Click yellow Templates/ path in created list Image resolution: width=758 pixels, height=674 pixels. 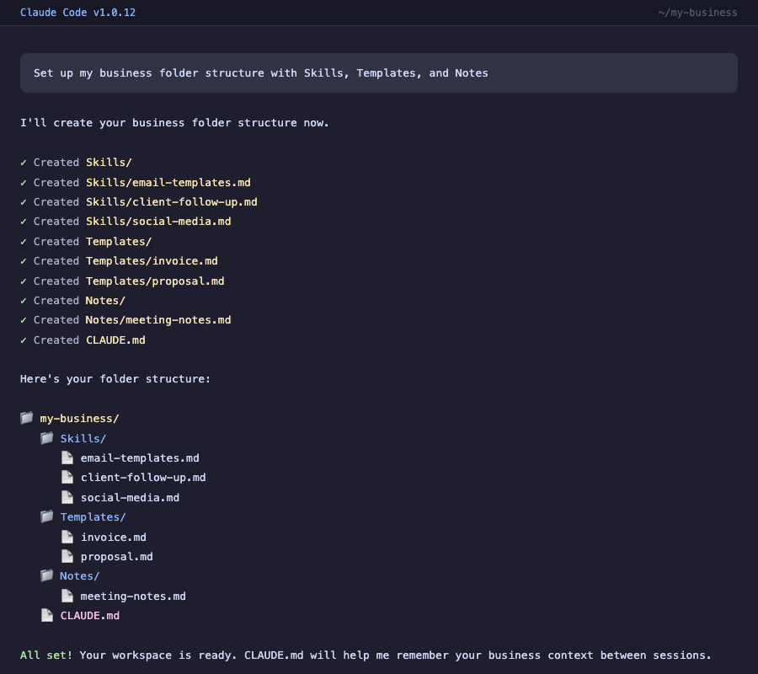pos(119,242)
